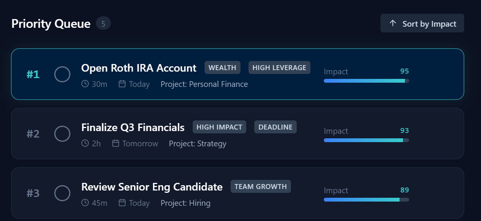Click the calendar icon next to Tomorrow
Image resolution: width=481 pixels, height=221 pixels.
click(115, 143)
